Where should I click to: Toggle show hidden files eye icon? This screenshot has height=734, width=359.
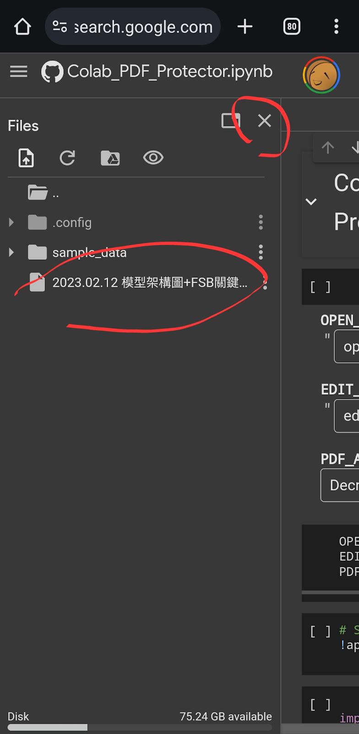click(x=153, y=158)
